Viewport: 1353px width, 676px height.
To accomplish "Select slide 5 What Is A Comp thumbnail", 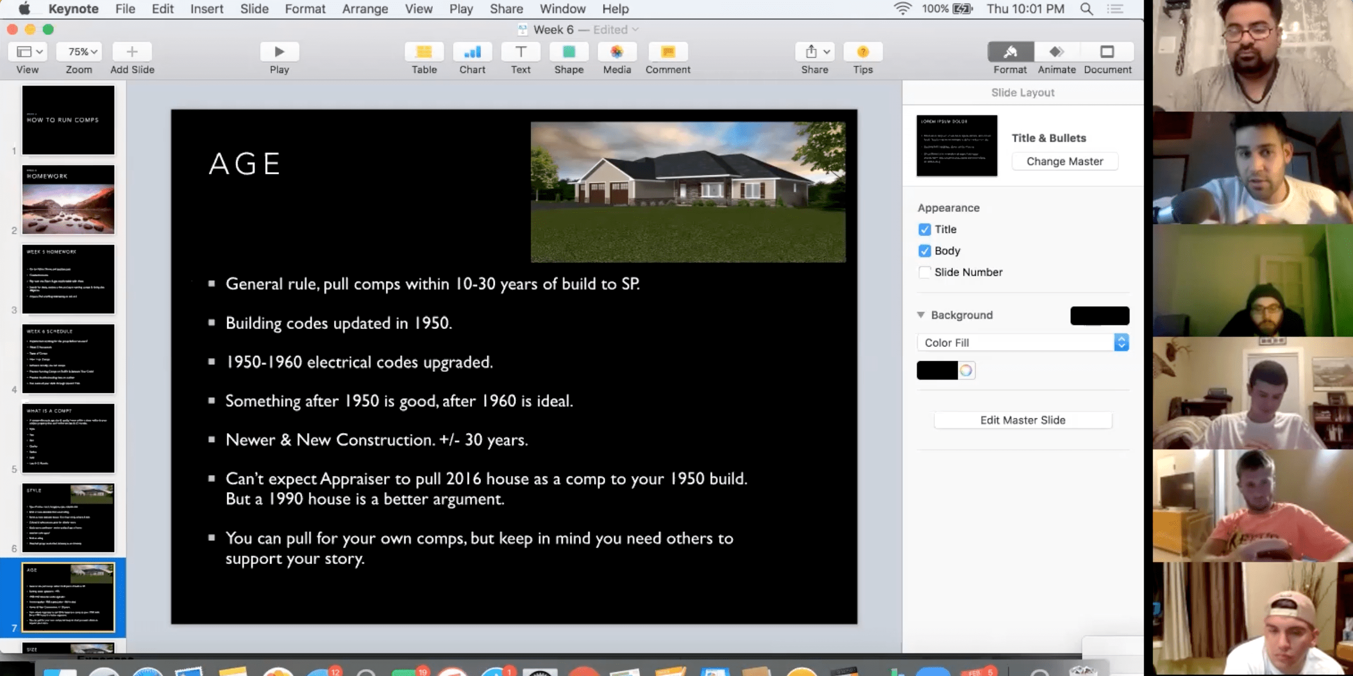I will click(68, 438).
